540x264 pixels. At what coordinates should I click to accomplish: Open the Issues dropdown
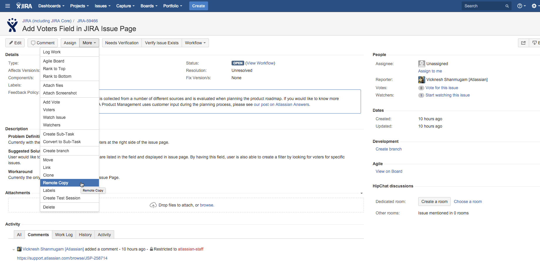point(102,6)
